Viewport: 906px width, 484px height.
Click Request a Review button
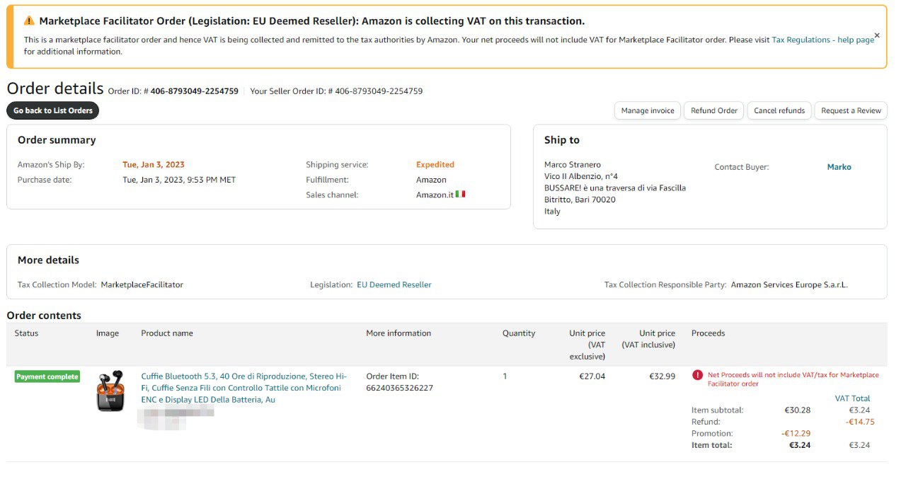tap(850, 110)
